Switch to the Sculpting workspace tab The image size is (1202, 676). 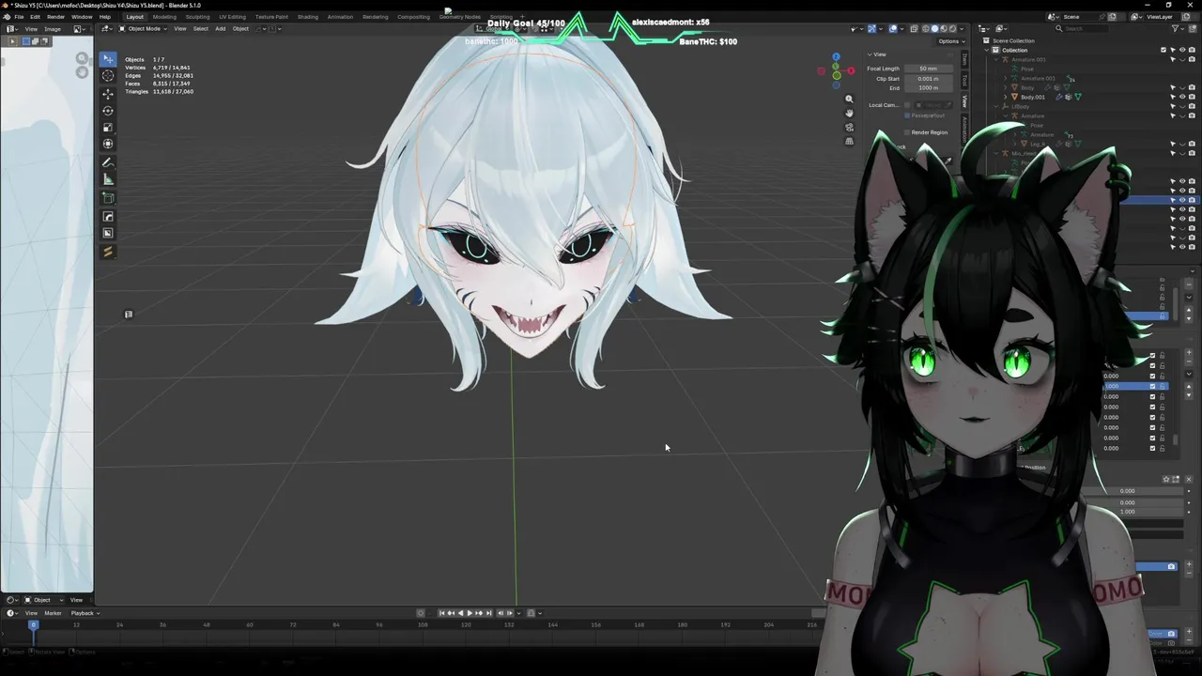pyautogui.click(x=197, y=17)
